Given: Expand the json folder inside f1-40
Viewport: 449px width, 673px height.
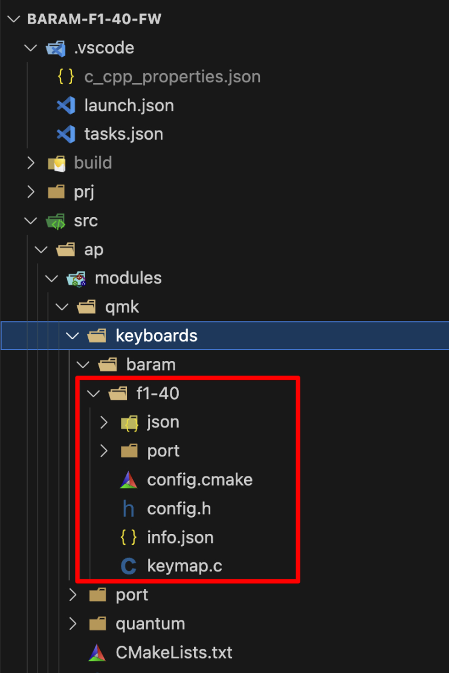Looking at the screenshot, I should [x=104, y=422].
